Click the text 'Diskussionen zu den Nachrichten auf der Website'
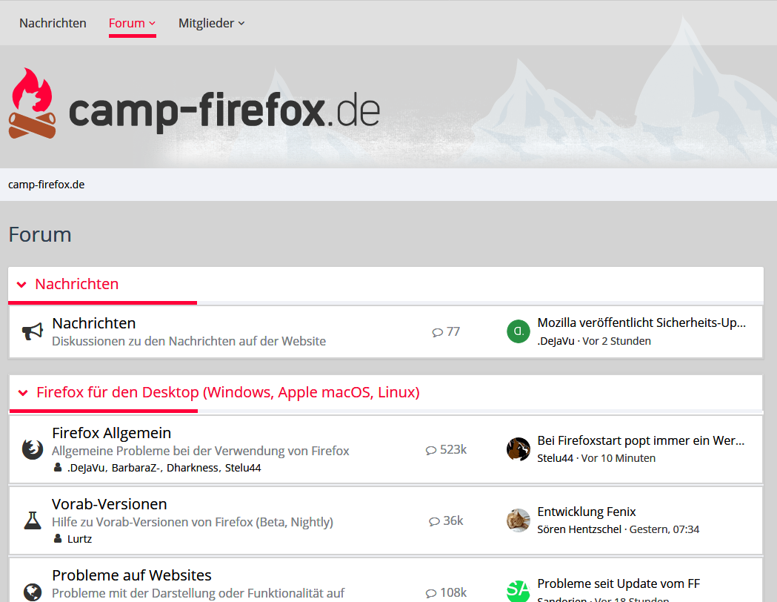 point(189,341)
